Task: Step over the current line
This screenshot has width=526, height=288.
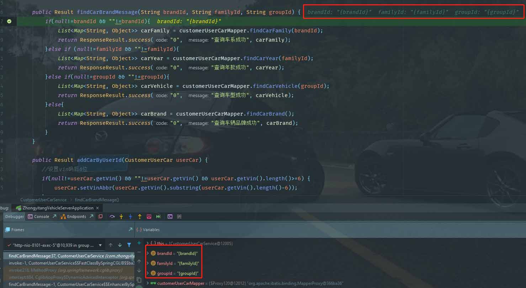Action: coord(112,217)
